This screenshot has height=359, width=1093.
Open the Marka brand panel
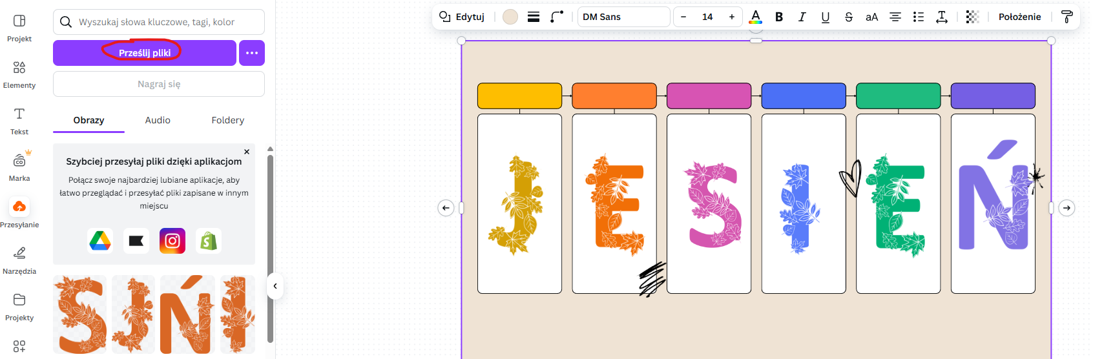(19, 167)
